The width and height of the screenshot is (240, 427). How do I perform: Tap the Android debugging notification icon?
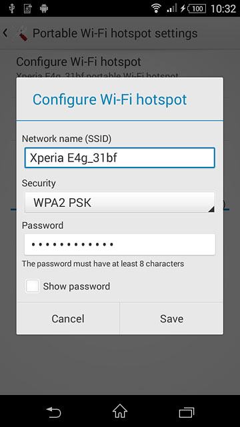(x=44, y=9)
